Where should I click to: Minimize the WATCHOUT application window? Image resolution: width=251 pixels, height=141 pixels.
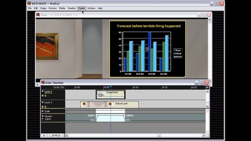click(212, 4)
